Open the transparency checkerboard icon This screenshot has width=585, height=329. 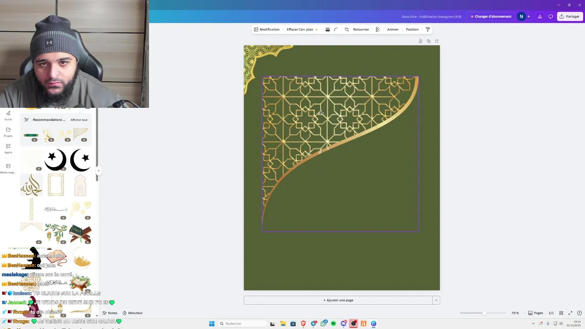pyautogui.click(x=378, y=29)
